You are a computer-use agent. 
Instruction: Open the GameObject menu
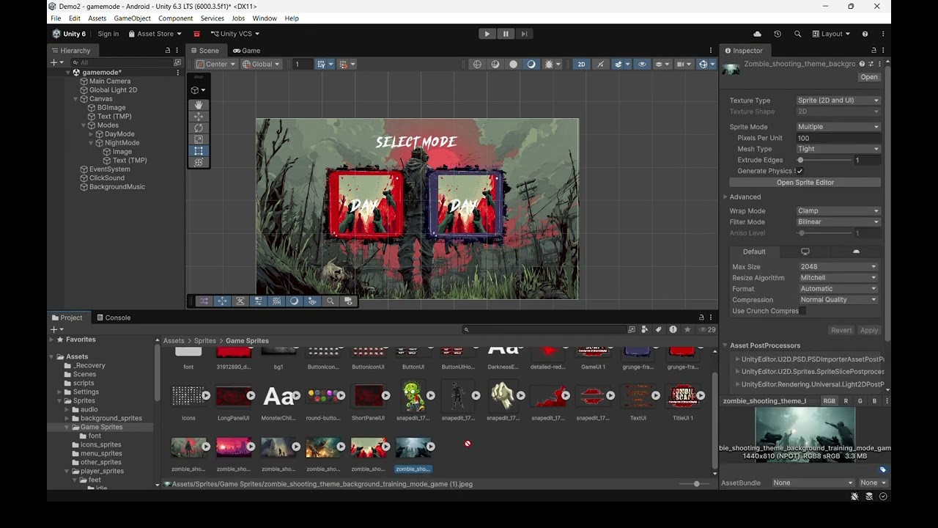132,18
